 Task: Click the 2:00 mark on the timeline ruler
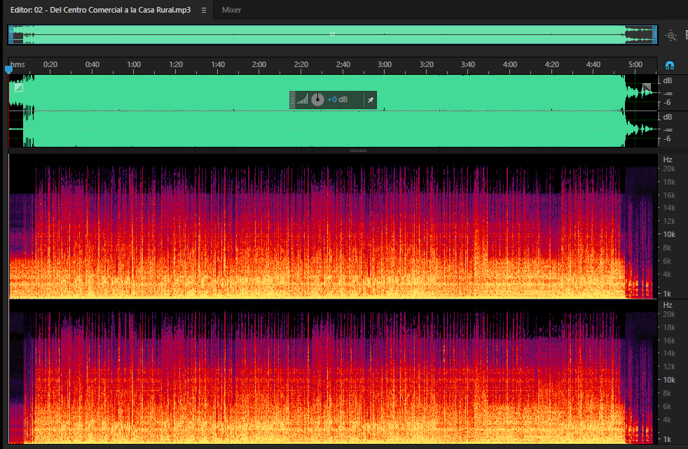(x=259, y=64)
